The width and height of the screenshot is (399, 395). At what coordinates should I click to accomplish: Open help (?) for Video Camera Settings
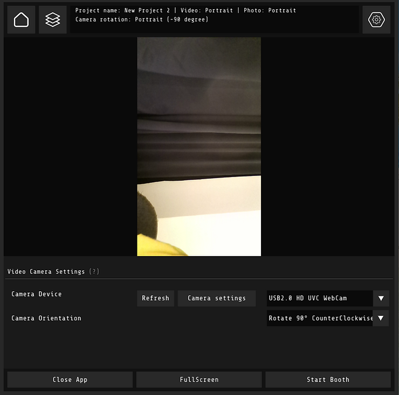coord(94,272)
